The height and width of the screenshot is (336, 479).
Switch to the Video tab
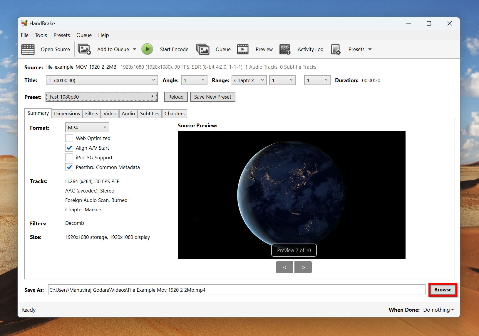tap(110, 113)
